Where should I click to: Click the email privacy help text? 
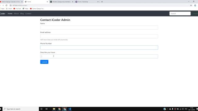pyautogui.click(x=54, y=40)
